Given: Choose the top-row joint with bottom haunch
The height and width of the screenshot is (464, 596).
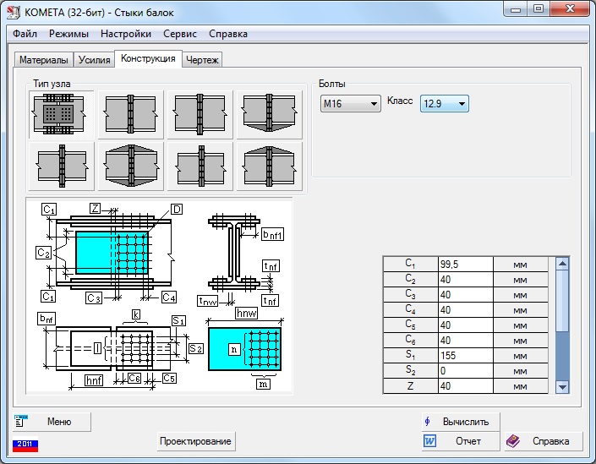Looking at the screenshot, I should tap(269, 115).
